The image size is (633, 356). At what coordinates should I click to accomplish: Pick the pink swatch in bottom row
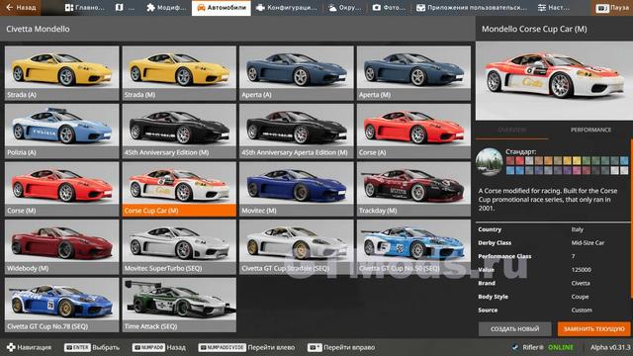(577, 170)
